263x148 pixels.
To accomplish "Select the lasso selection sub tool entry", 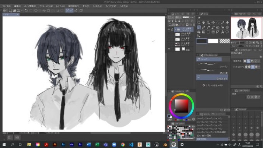I will tap(212, 77).
